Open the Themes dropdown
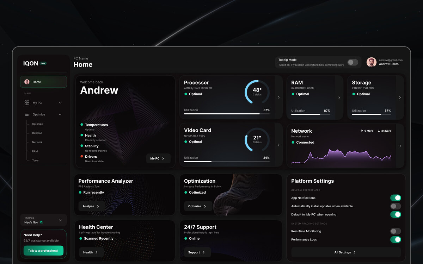The height and width of the screenshot is (264, 423). [43, 220]
